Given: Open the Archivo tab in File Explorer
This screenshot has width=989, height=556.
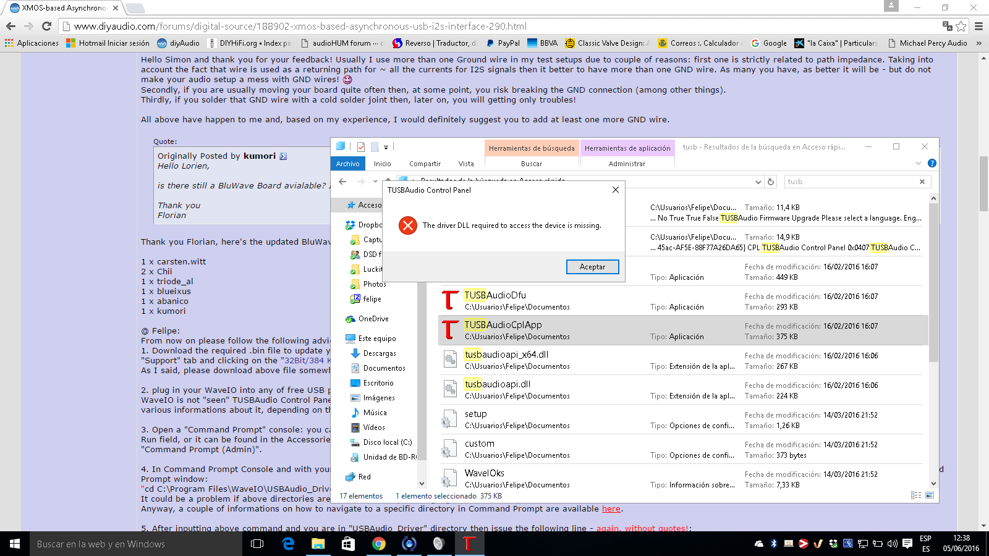Looking at the screenshot, I should click(348, 164).
